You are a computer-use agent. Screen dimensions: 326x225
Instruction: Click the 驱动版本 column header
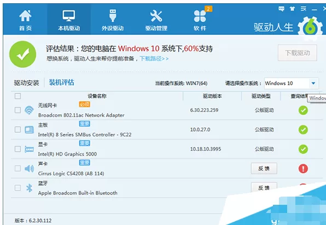(212, 96)
